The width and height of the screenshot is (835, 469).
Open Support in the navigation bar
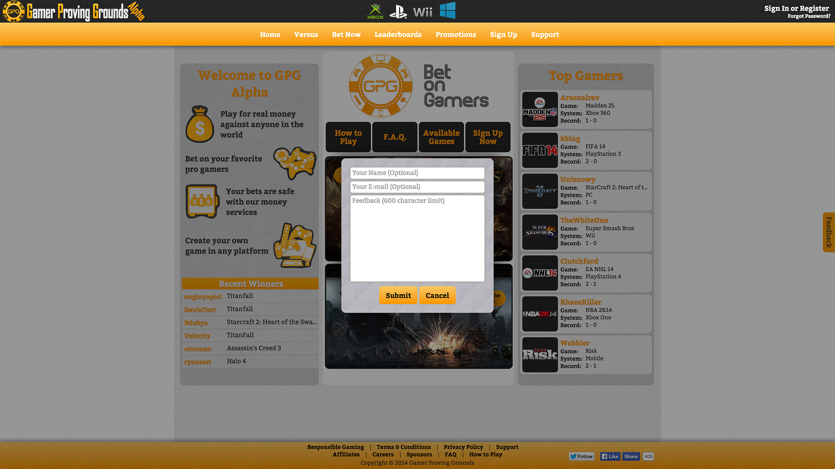(x=545, y=34)
